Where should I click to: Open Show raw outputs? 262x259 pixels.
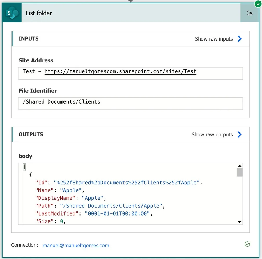[x=212, y=134]
